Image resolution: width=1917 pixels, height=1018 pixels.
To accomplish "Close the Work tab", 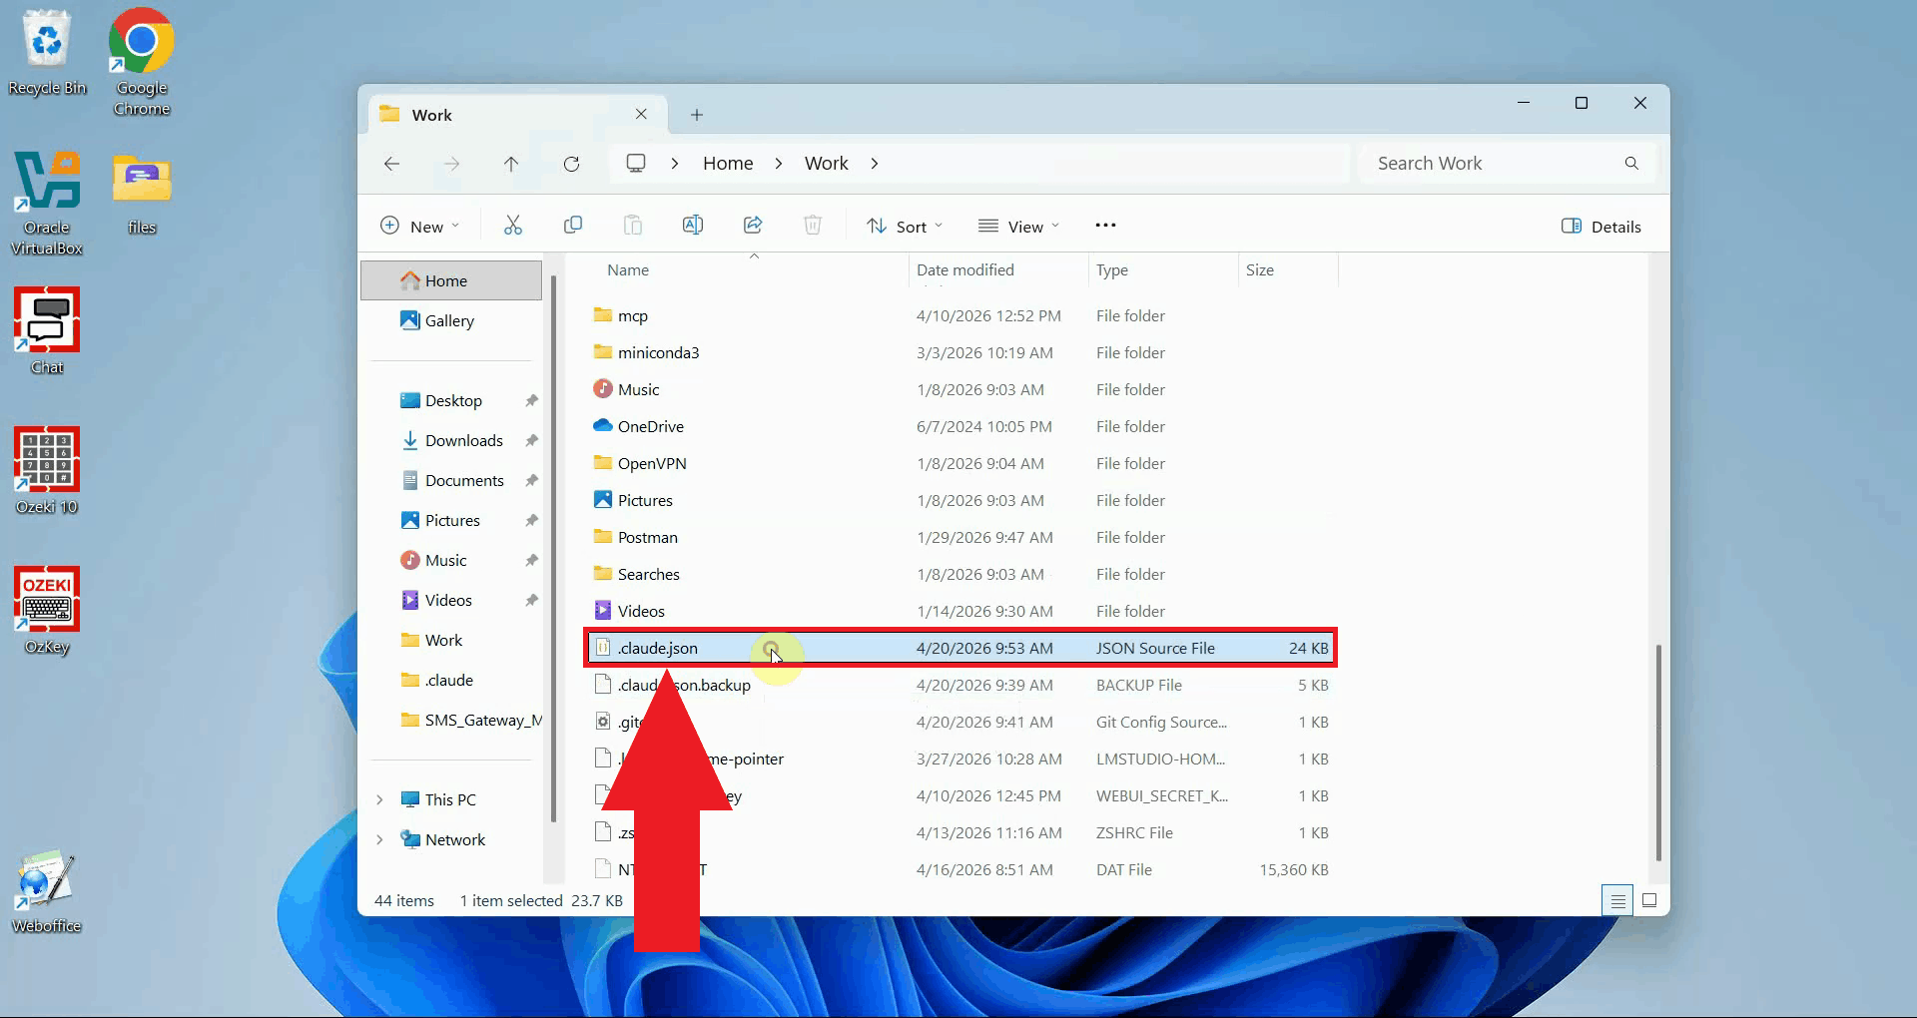I will point(641,115).
